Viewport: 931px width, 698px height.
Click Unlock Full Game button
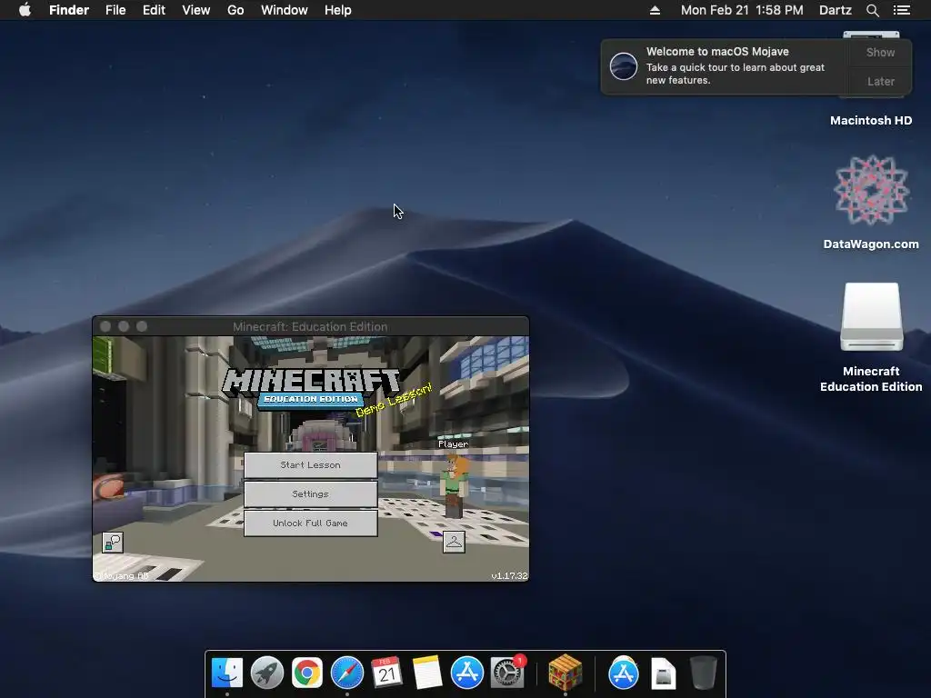311,523
